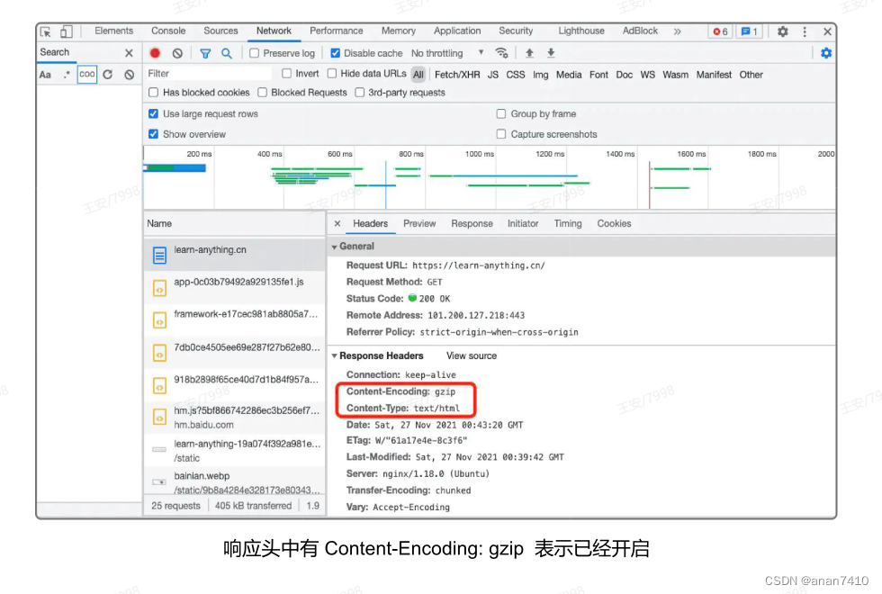The width and height of the screenshot is (882, 594).
Task: Refresh the search results icon
Action: click(107, 74)
